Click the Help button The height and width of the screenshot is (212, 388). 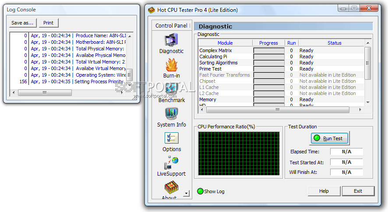pos(324,191)
